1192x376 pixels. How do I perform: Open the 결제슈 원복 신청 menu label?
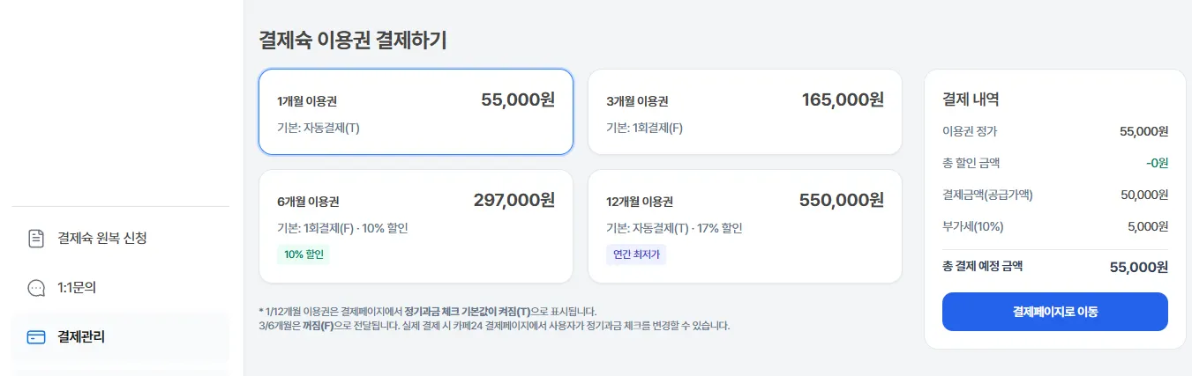tap(101, 238)
